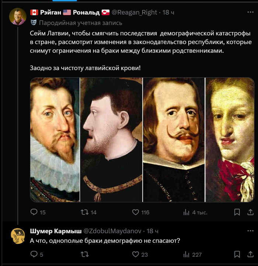Viewport: 258px width, 266px height.
Task: Open the profile-view portrait in black
Action: pyautogui.click(x=111, y=139)
